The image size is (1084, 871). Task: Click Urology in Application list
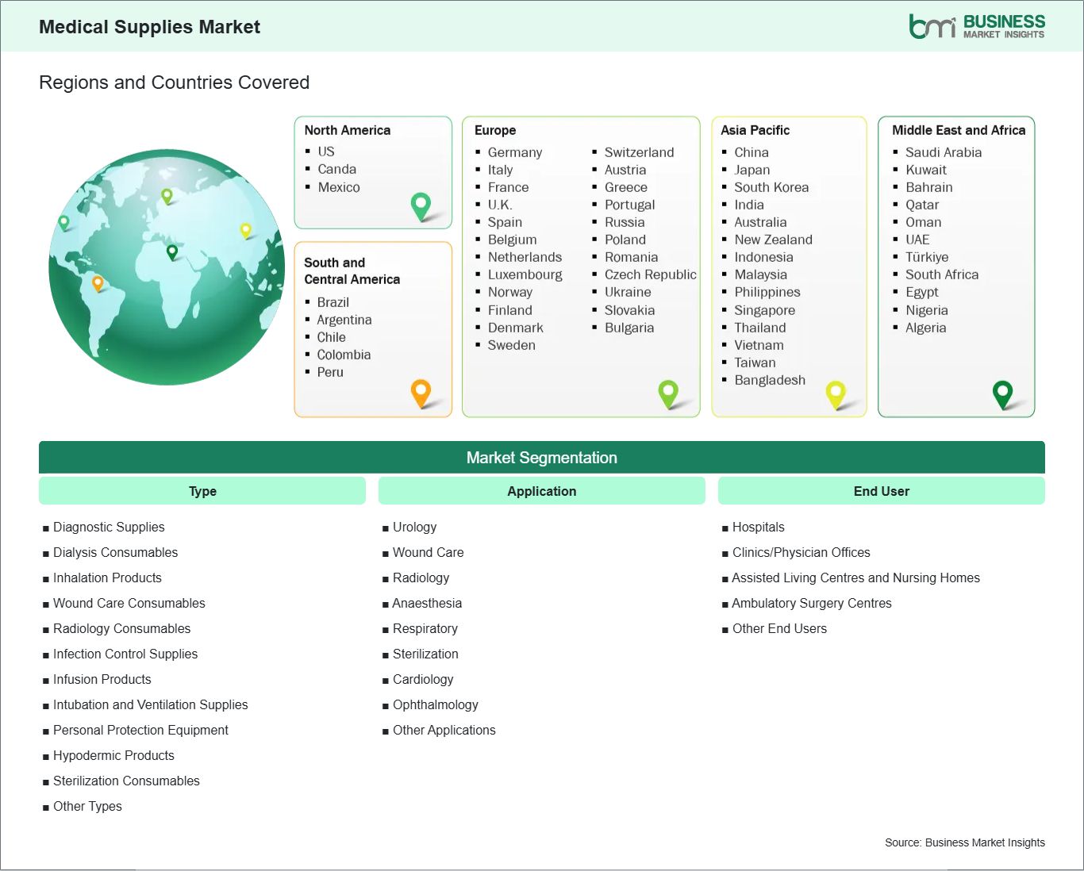click(414, 527)
